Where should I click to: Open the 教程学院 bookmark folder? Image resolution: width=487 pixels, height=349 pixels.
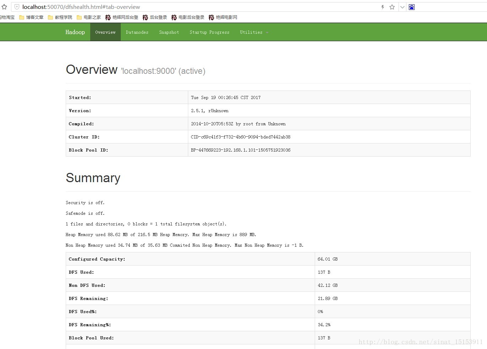coord(60,17)
